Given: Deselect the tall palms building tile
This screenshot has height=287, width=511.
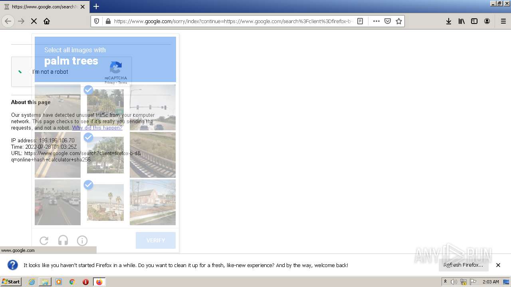Looking at the screenshot, I should [105, 202].
